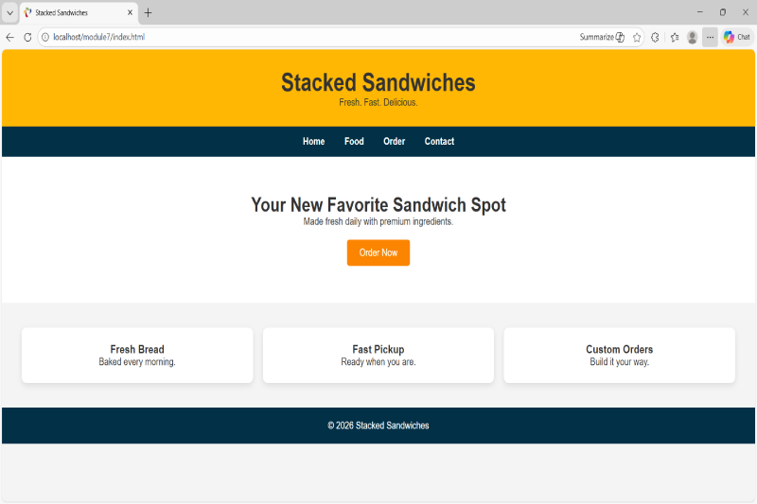
Task: Switch to the Stacked Sandwiches tab
Action: [71, 12]
